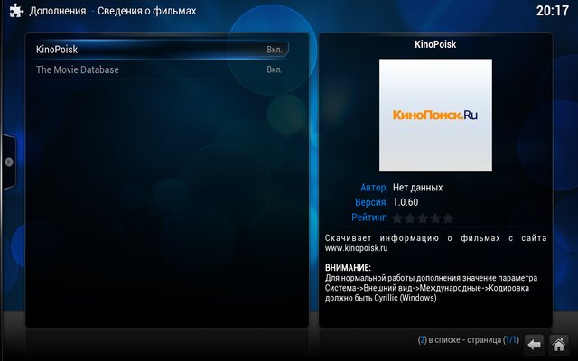Click the www.kinopoisk.ru address text
This screenshot has width=578, height=361.
[356, 248]
